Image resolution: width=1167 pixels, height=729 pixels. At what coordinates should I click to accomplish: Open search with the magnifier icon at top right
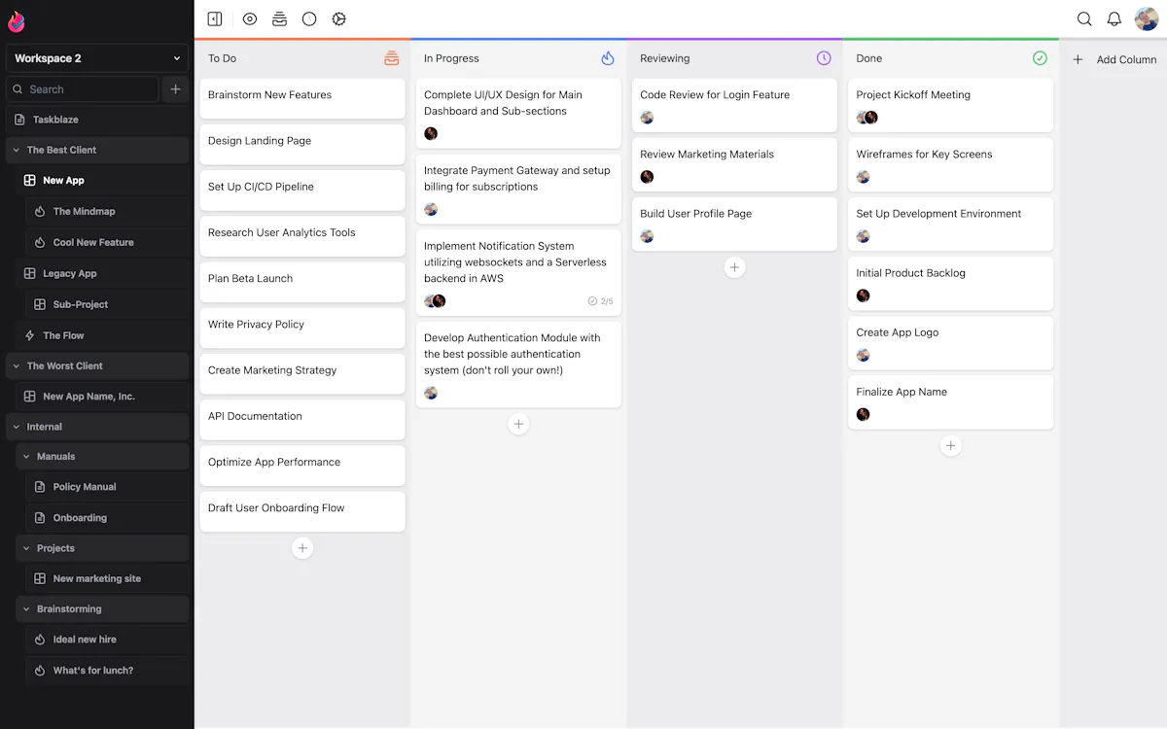point(1084,19)
